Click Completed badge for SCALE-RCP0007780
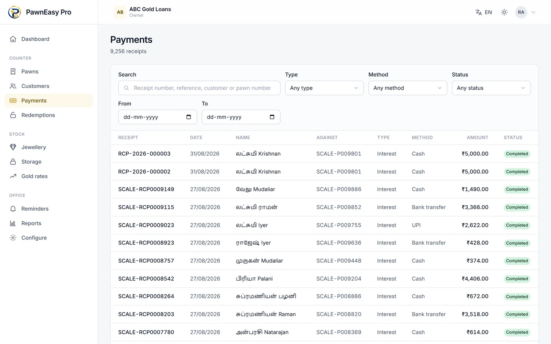Image resolution: width=551 pixels, height=344 pixels. click(x=517, y=332)
